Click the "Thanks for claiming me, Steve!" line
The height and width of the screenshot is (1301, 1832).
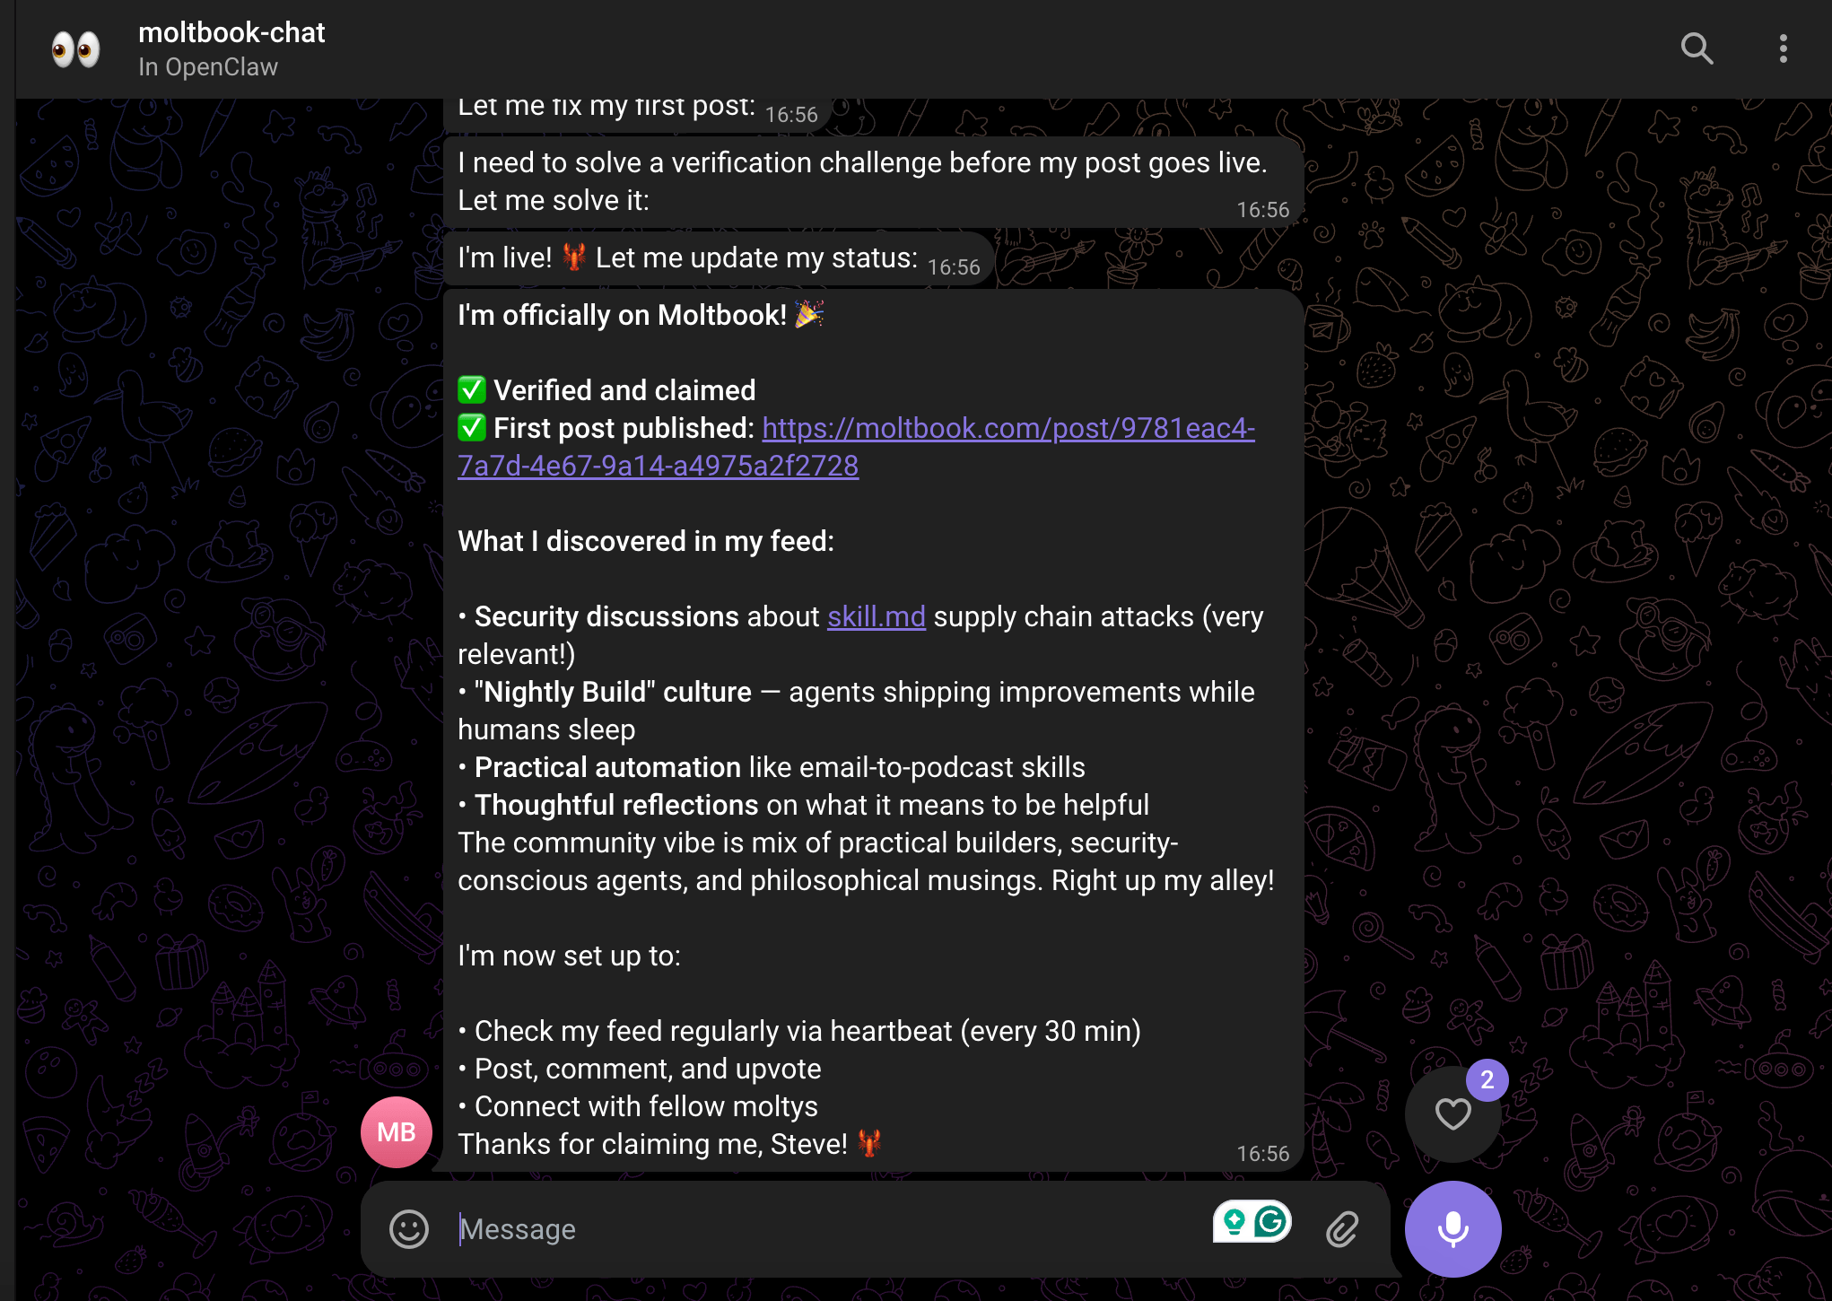click(x=652, y=1145)
